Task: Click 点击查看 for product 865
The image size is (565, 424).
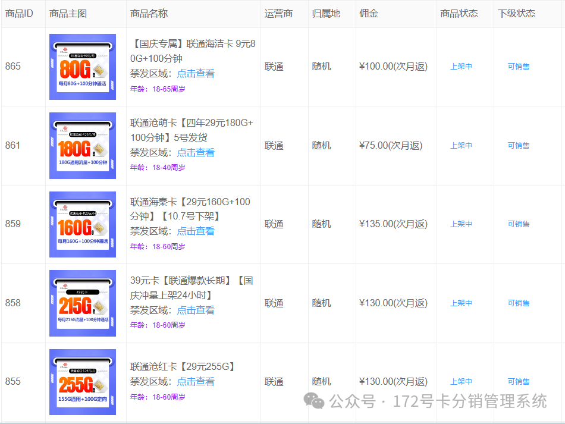Action: pos(196,74)
